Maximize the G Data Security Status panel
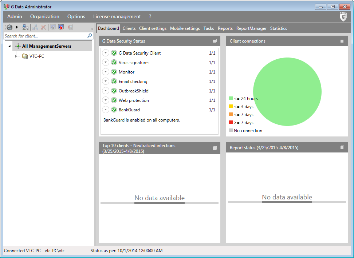Screen dimensions: 354x258 [215, 41]
